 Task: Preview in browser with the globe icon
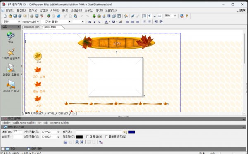48,16
